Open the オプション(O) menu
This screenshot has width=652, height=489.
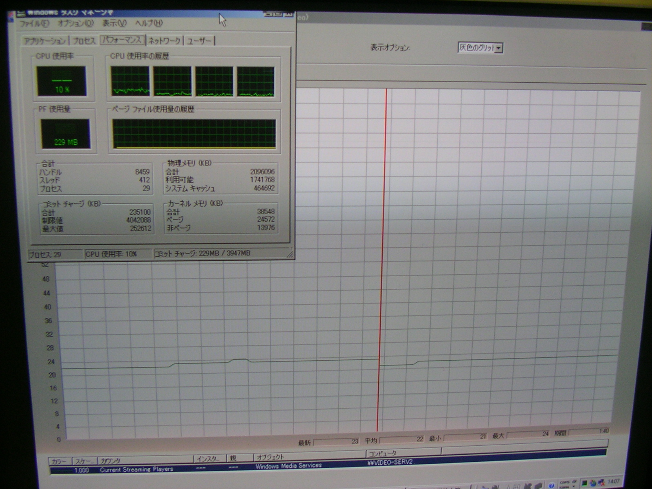tap(75, 24)
